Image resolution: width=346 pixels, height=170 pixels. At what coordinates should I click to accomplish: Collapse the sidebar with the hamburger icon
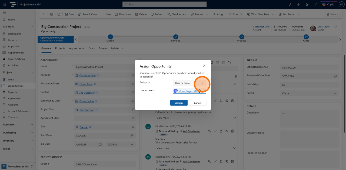pos(4,13)
